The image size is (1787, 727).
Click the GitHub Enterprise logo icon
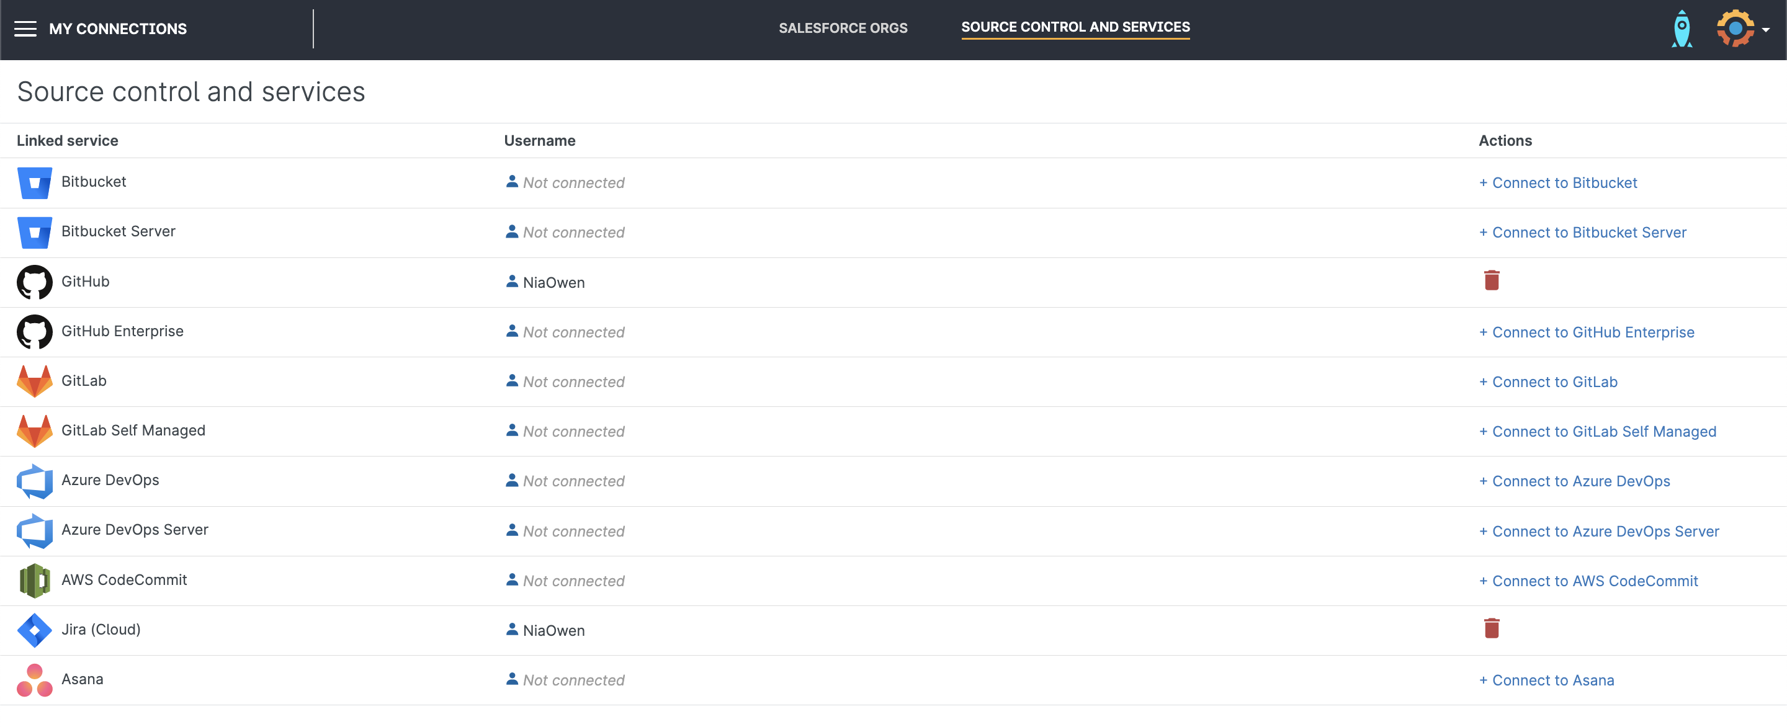point(35,332)
